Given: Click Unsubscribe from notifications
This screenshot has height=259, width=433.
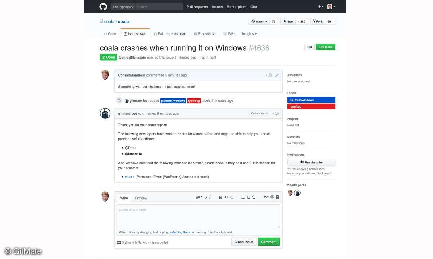Looking at the screenshot, I should (x=311, y=162).
